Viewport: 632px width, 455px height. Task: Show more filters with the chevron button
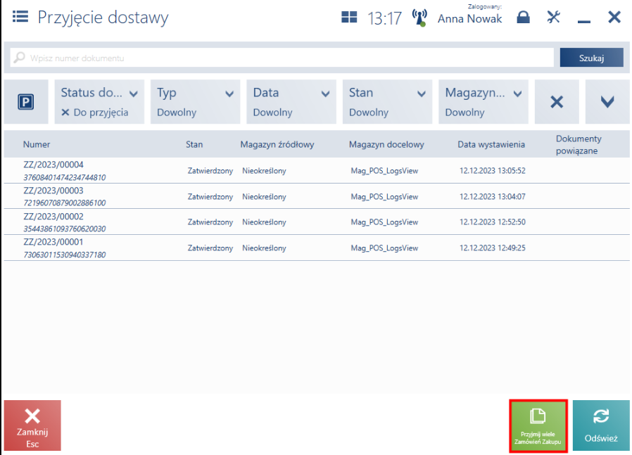[x=607, y=102]
